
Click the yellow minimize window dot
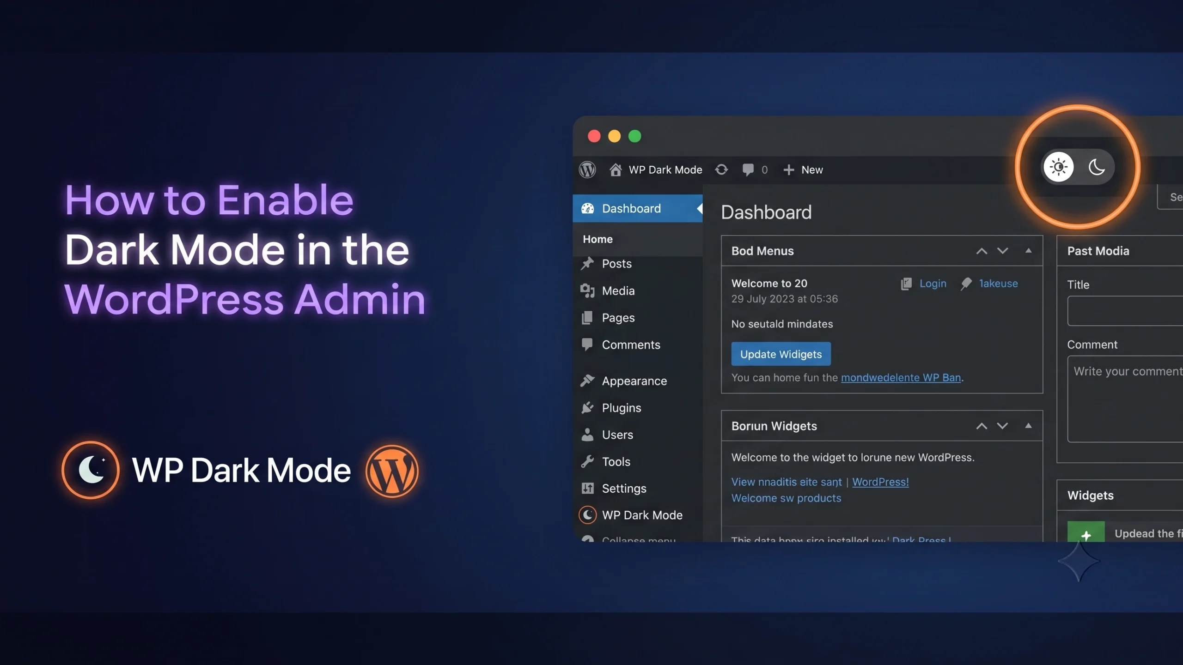[614, 136]
